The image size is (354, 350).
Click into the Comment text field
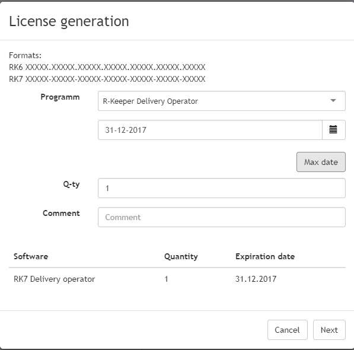click(222, 217)
